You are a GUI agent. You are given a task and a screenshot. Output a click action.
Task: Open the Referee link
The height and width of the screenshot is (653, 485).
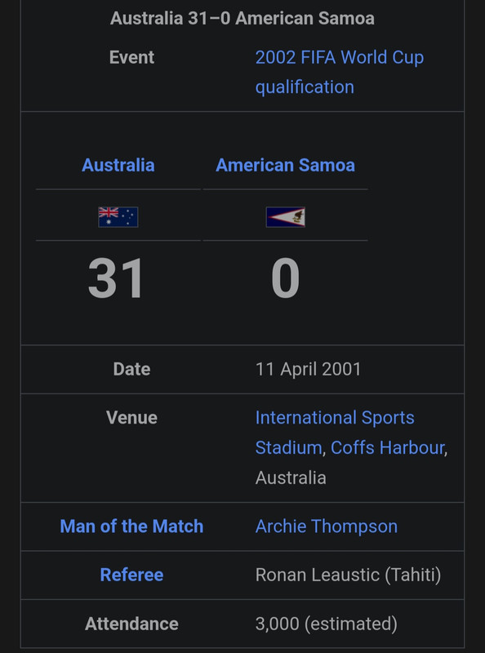point(131,575)
